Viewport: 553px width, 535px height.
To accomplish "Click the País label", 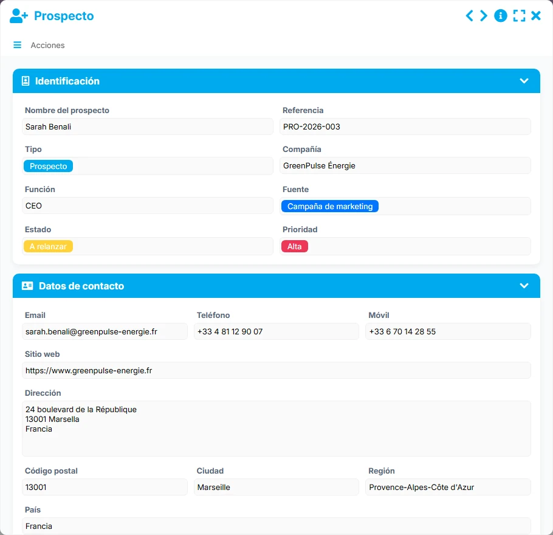I will coord(33,509).
